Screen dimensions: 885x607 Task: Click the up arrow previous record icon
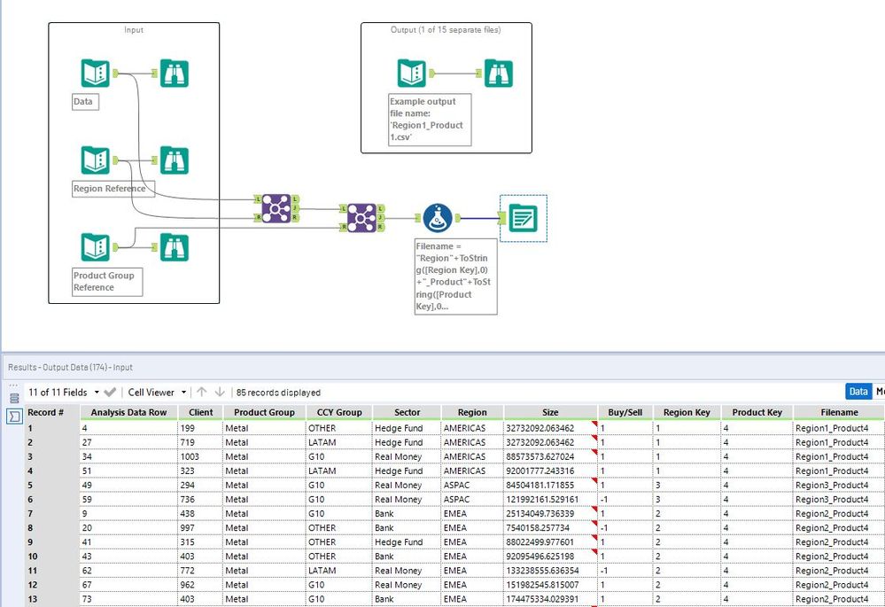tap(202, 392)
